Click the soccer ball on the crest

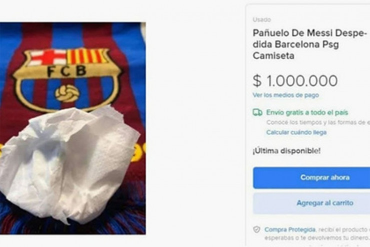(67, 93)
